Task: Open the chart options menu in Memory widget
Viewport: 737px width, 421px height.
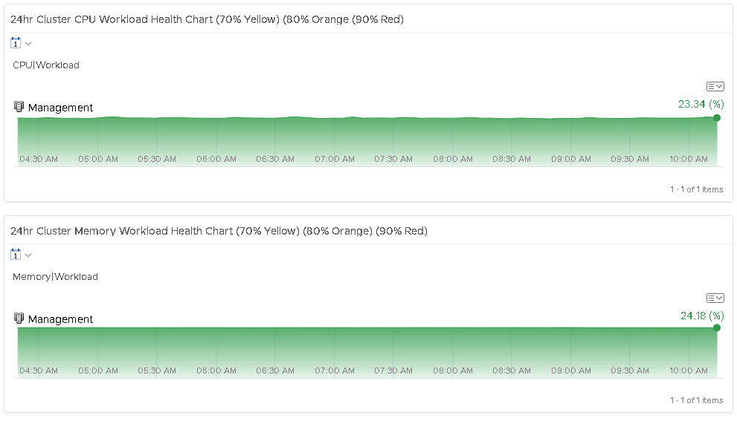Action: coord(715,298)
